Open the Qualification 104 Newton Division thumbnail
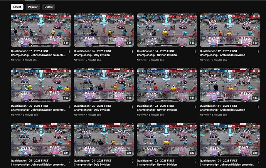The width and height of the screenshot is (266, 168). [167, 30]
